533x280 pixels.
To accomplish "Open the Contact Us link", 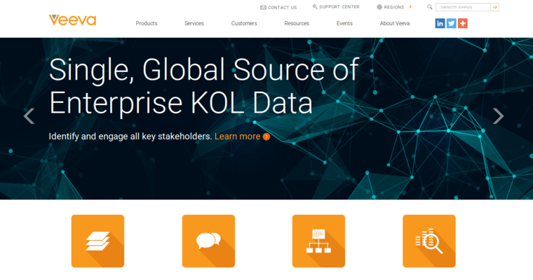I will 278,7.
